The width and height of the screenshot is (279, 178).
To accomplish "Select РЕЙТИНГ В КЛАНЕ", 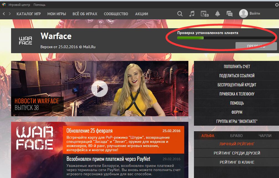I will coord(237,162).
